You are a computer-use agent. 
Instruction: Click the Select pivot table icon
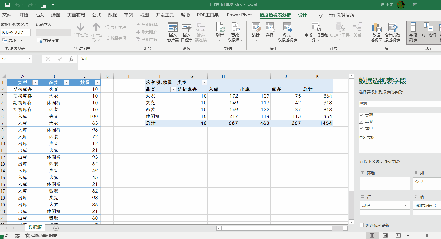pyautogui.click(x=270, y=27)
